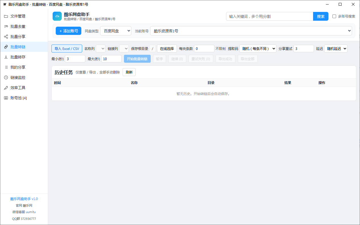This screenshot has width=360, height=225.
Task: Click 导入 Excel / CSV button
Action: click(67, 49)
